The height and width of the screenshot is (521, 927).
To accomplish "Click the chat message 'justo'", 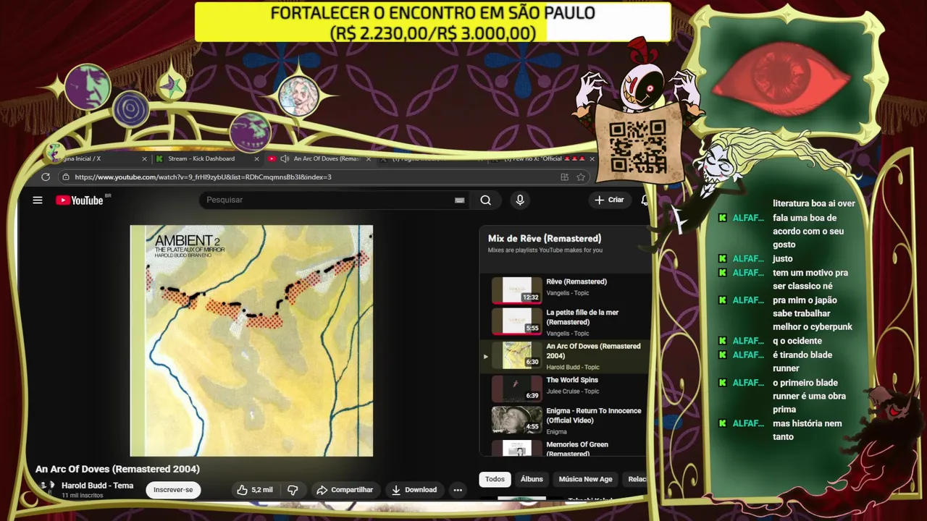I will click(x=783, y=258).
